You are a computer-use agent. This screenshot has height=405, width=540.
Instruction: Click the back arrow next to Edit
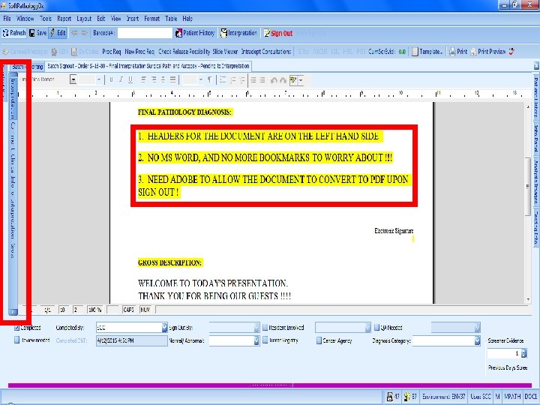click(x=74, y=33)
